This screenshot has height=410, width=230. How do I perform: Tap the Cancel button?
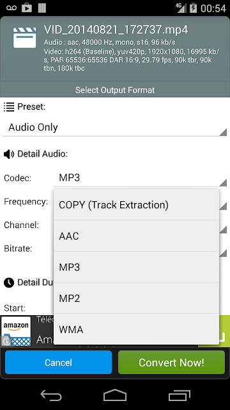tap(58, 363)
